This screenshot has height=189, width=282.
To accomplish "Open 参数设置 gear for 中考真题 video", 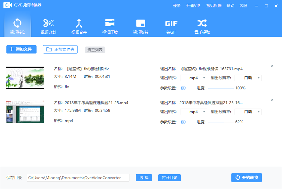I will [183, 122].
